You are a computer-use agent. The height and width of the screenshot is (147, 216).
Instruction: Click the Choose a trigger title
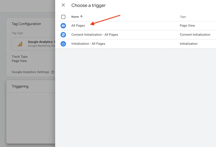tap(89, 5)
